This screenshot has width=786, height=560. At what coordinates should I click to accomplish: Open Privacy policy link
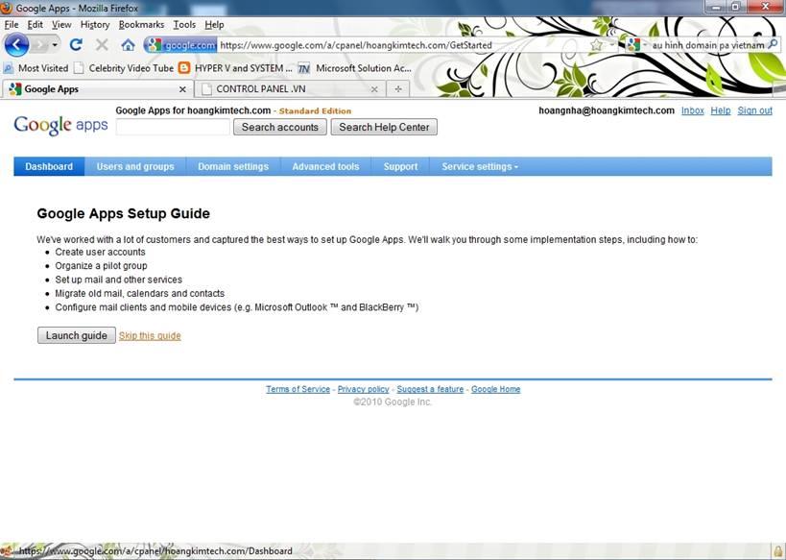364,389
